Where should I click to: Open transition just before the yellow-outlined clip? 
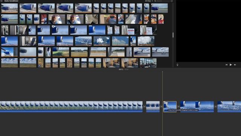pos(162,107)
